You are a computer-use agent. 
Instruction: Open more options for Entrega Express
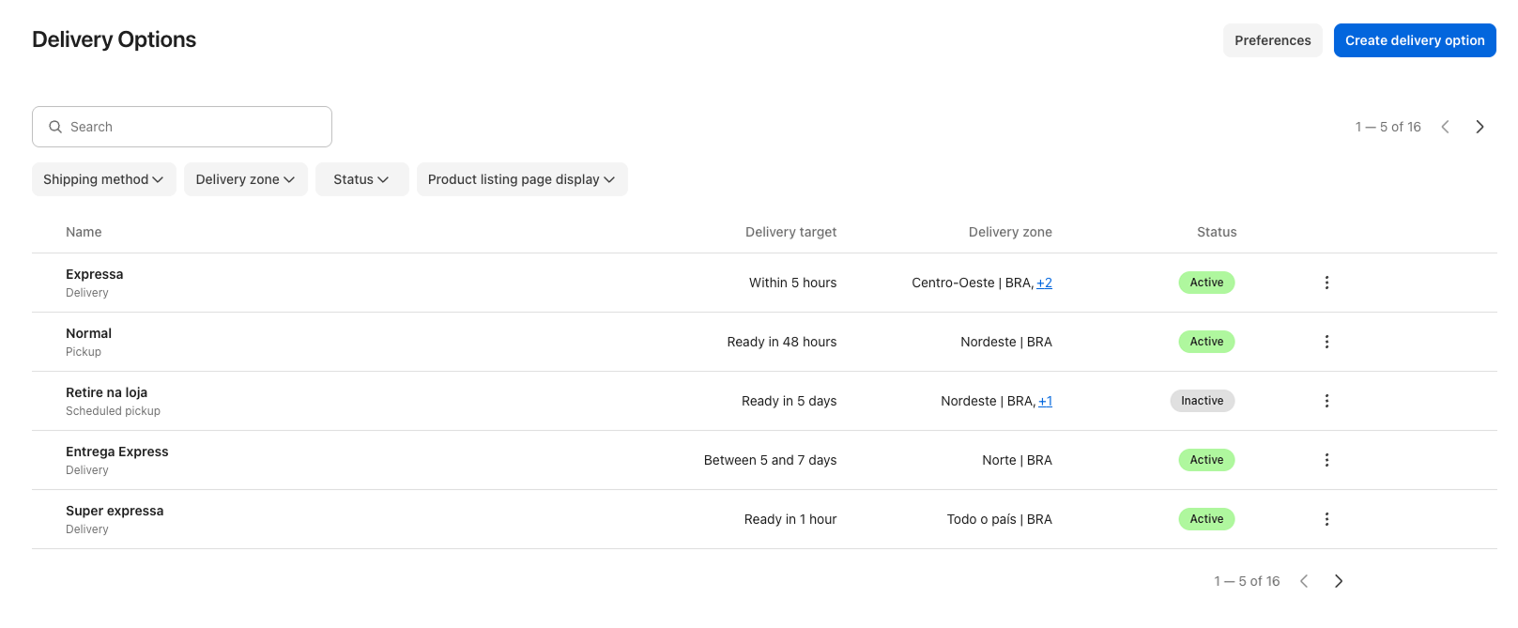(1326, 460)
